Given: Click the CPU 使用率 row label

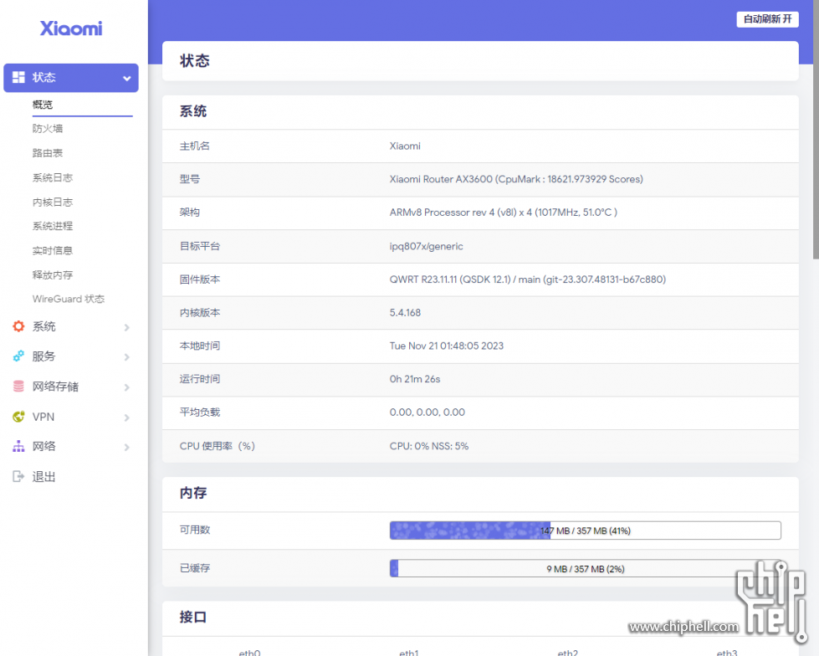Looking at the screenshot, I should click(218, 446).
